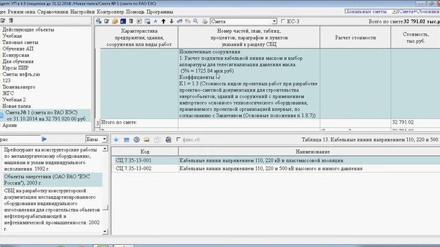The image size is (440, 247).
Task: Select 'Объекты энергетики (ОАО РАО ЕЭС России)' database
Action: tap(52, 180)
